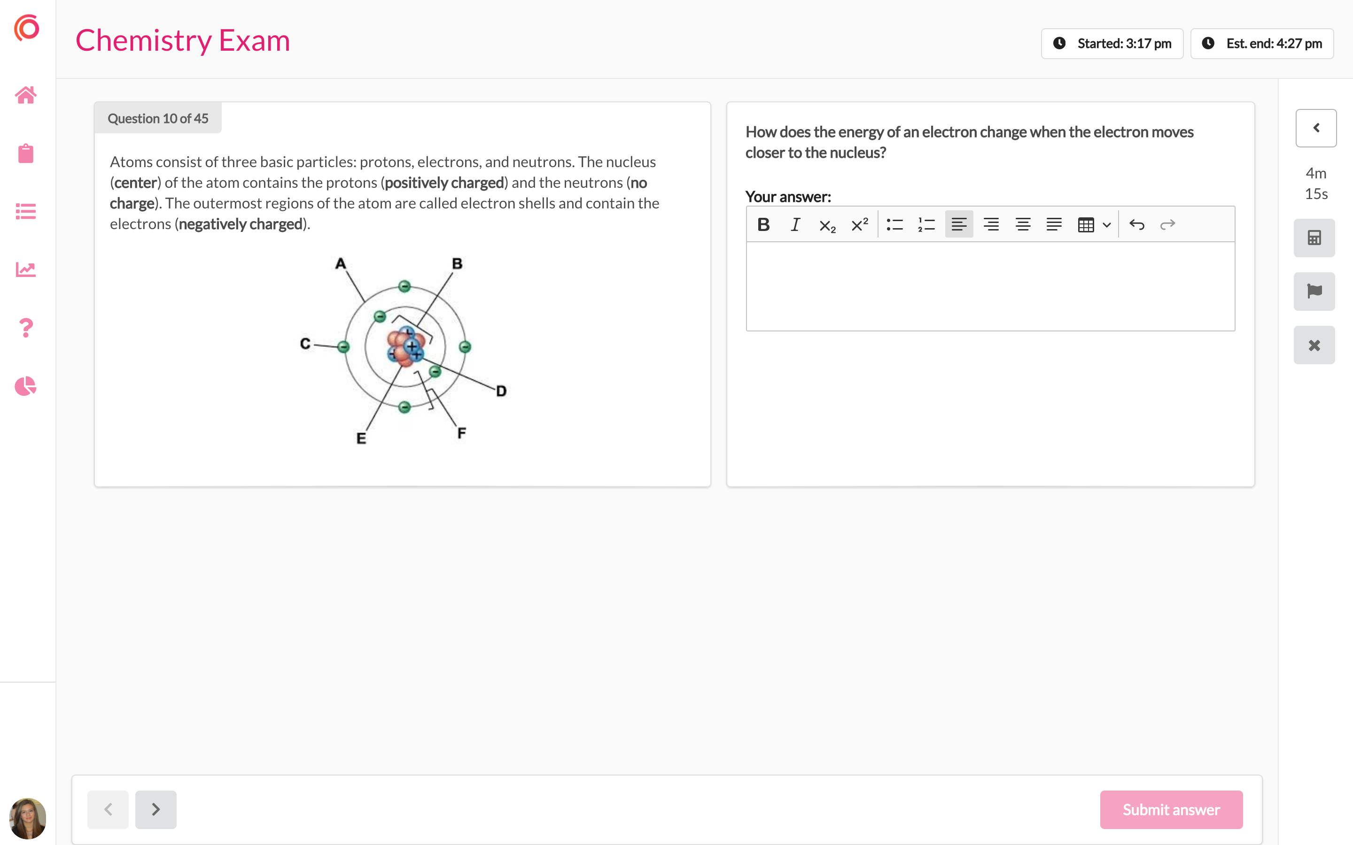Expand the table insert dropdown arrow
1353x845 pixels.
pos(1106,225)
